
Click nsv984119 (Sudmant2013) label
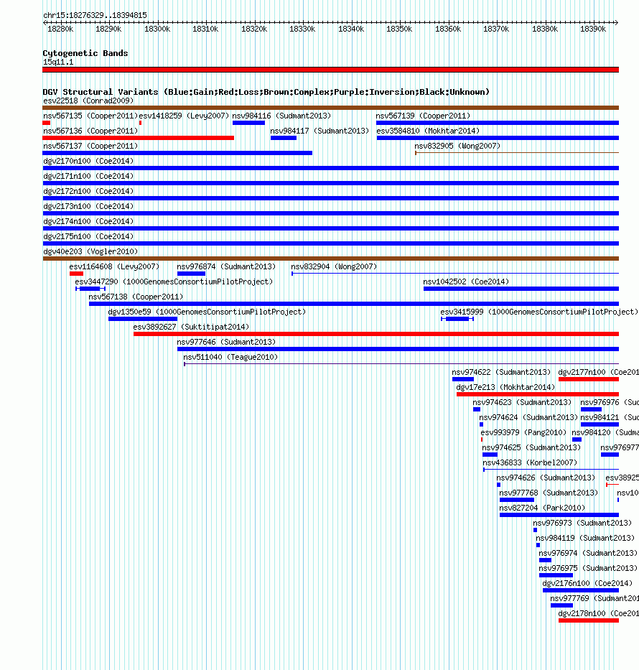tap(585, 539)
